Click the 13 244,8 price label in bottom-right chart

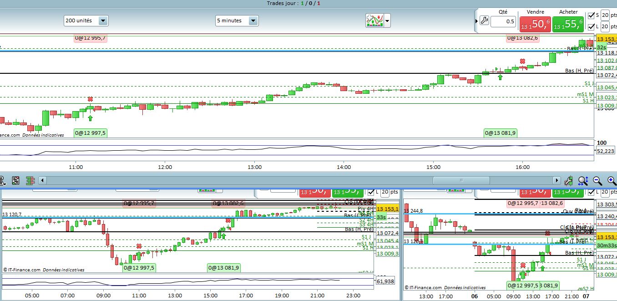click(x=413, y=211)
